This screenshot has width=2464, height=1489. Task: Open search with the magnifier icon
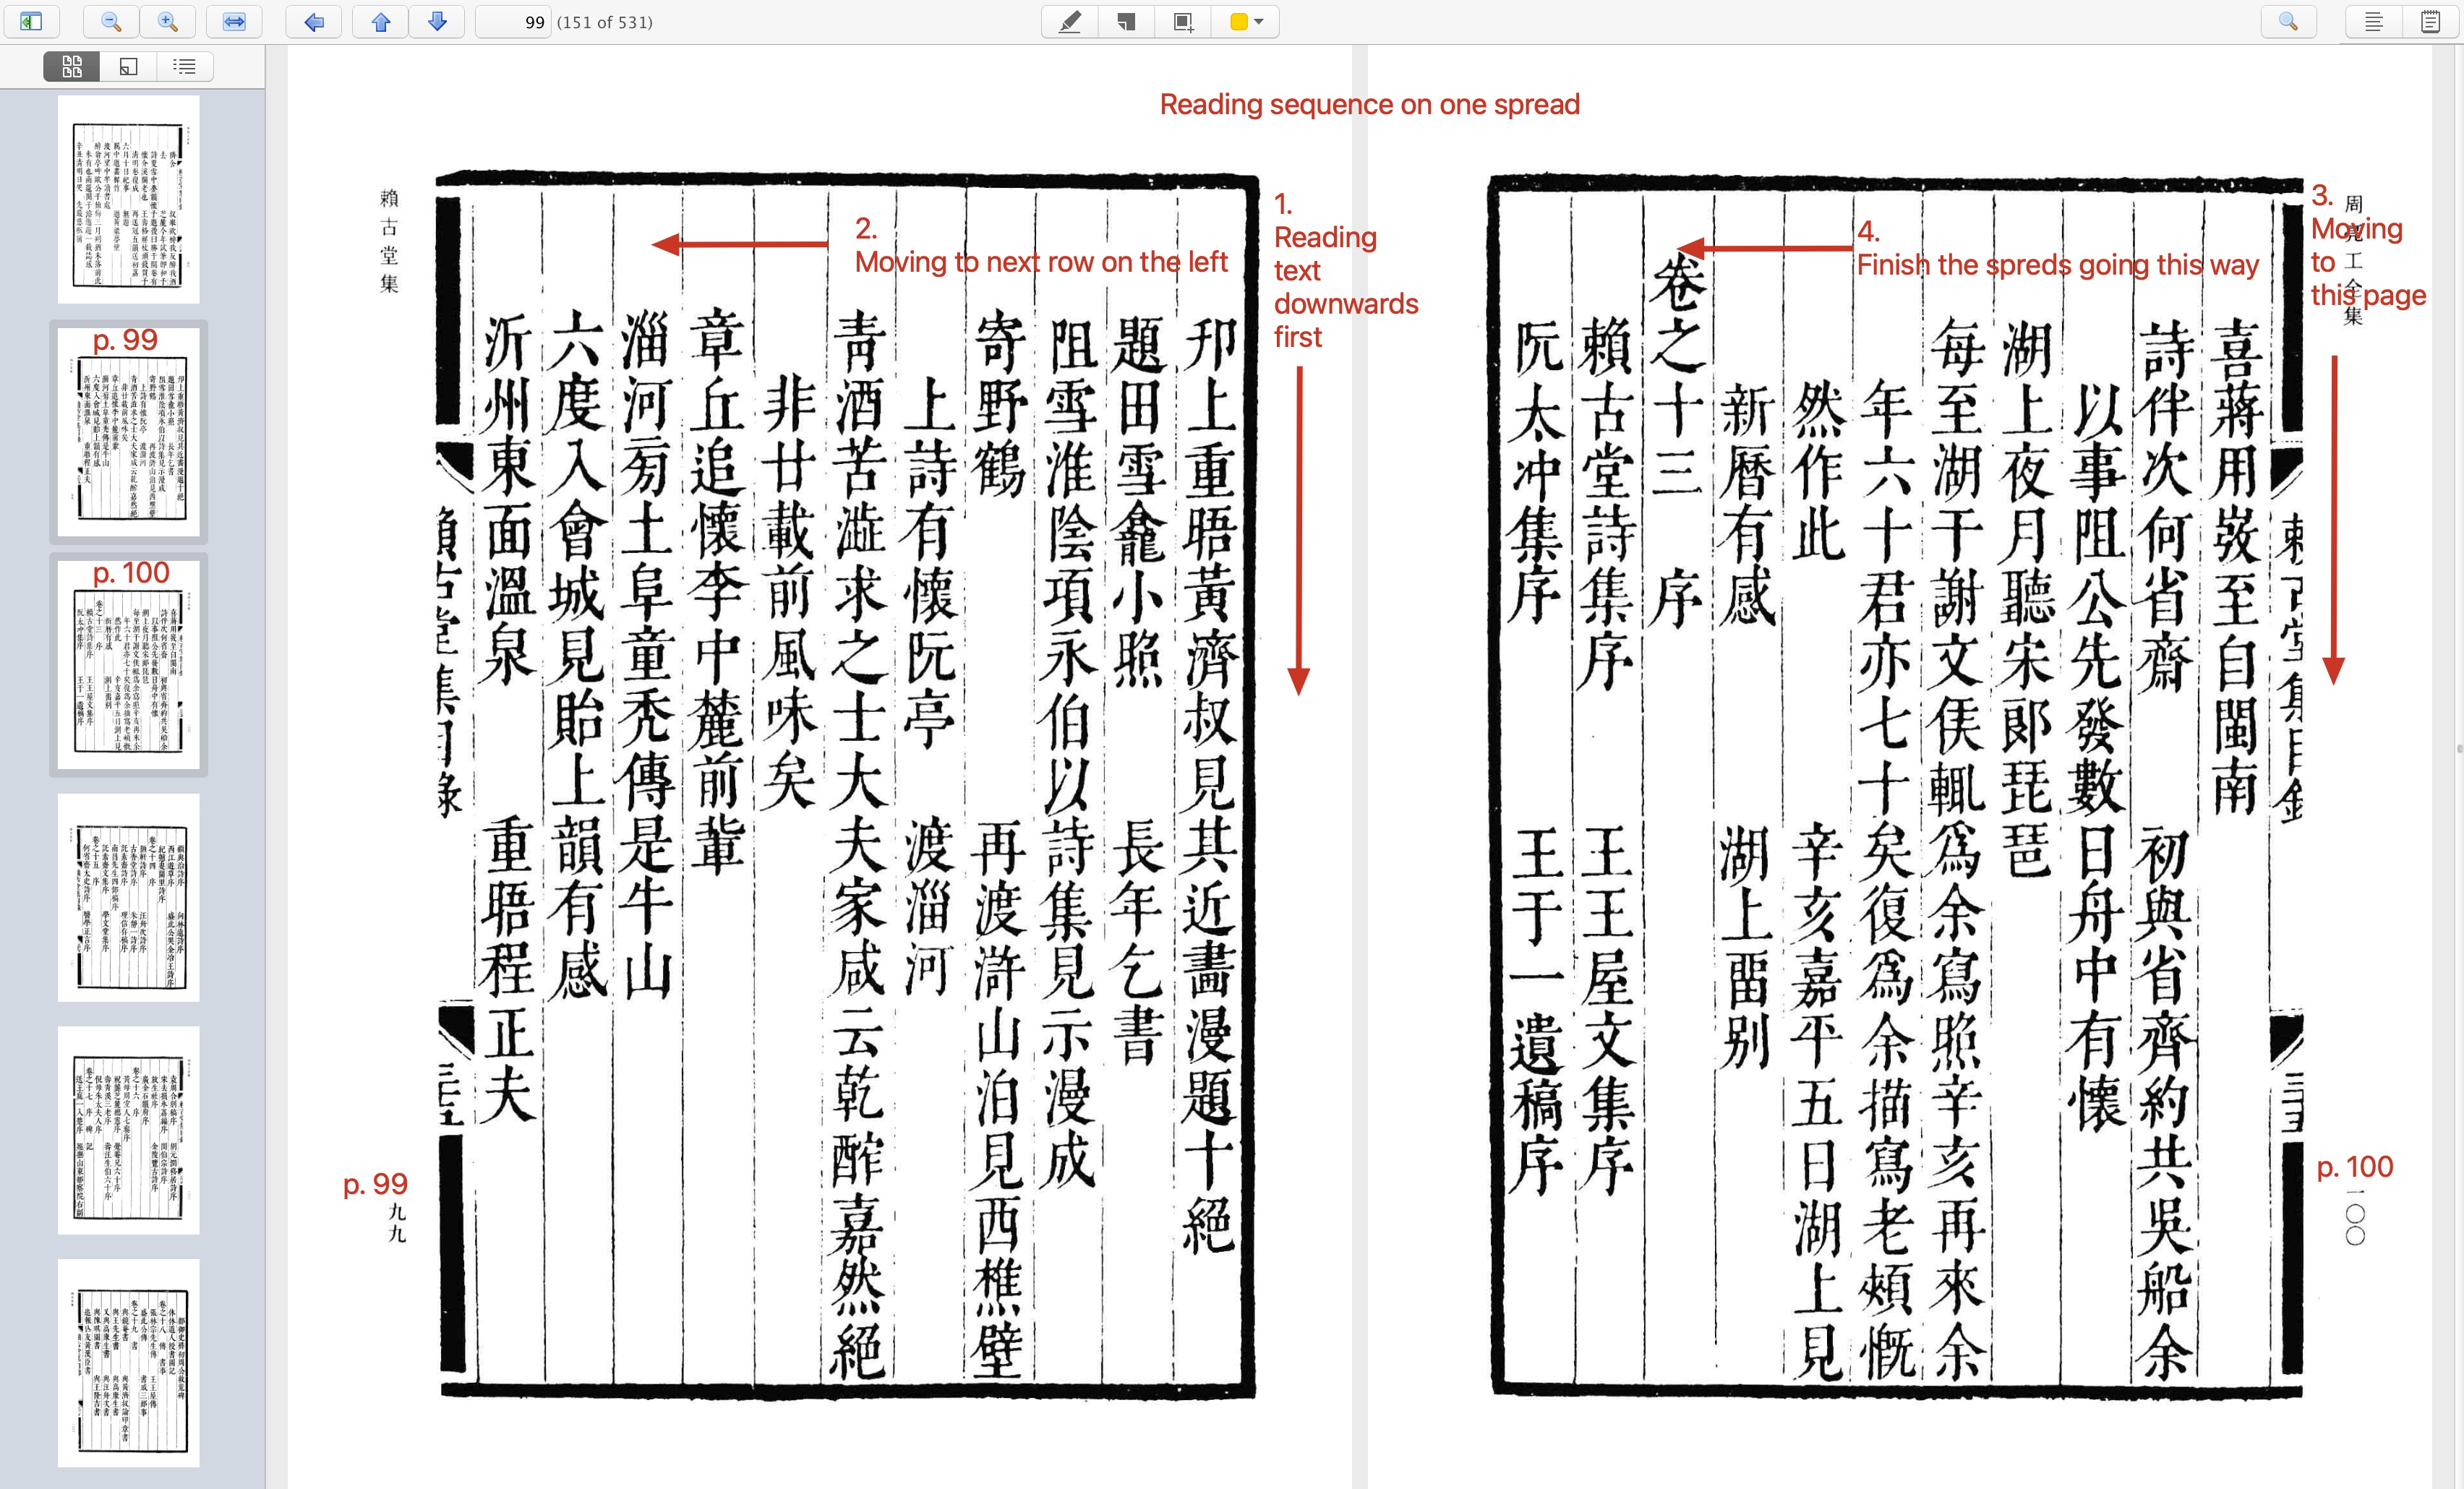[2288, 21]
